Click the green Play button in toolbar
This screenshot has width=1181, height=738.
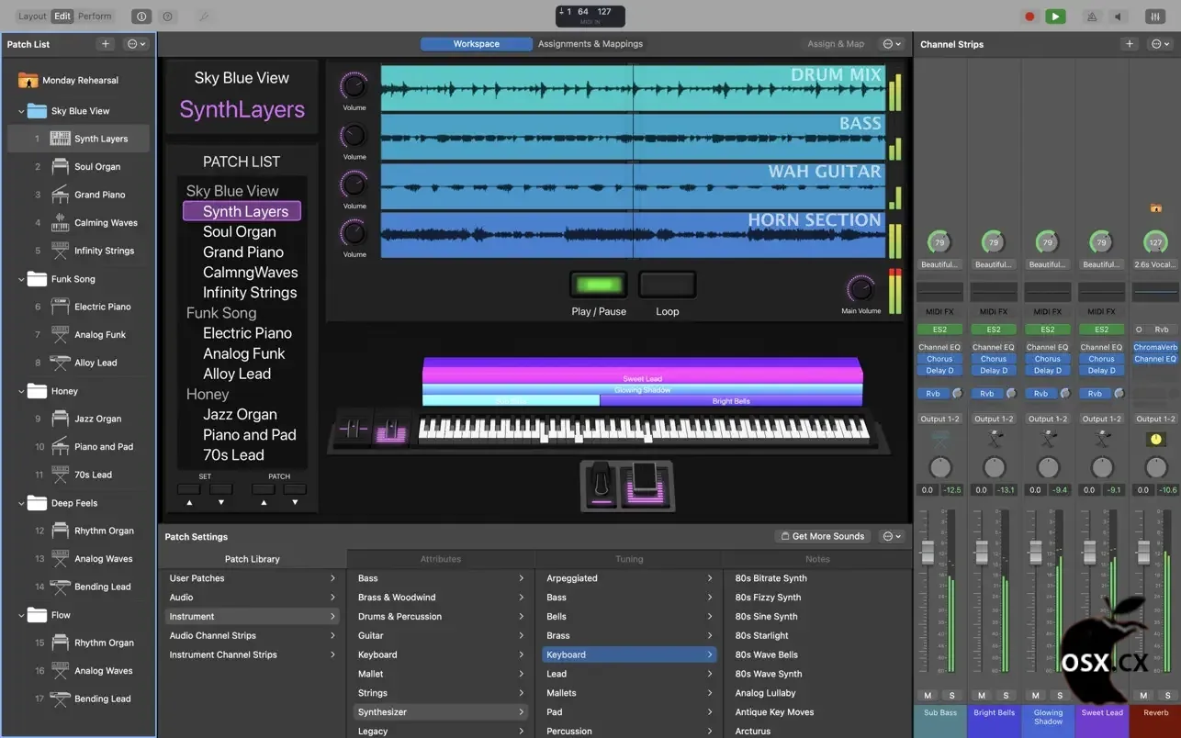click(x=1055, y=17)
